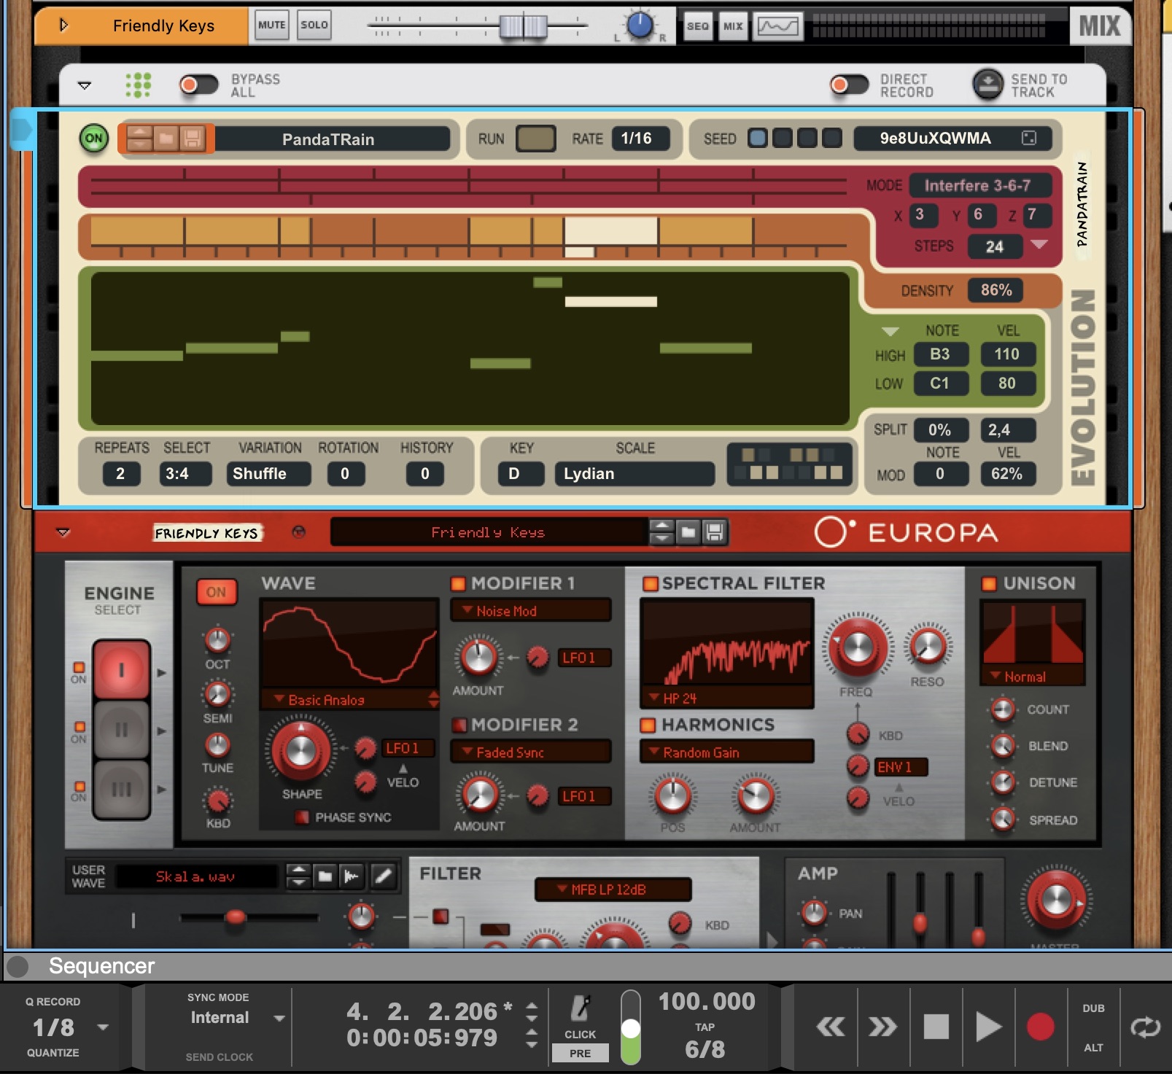
Task: Select the fourth SEED slot
Action: pyautogui.click(x=832, y=138)
